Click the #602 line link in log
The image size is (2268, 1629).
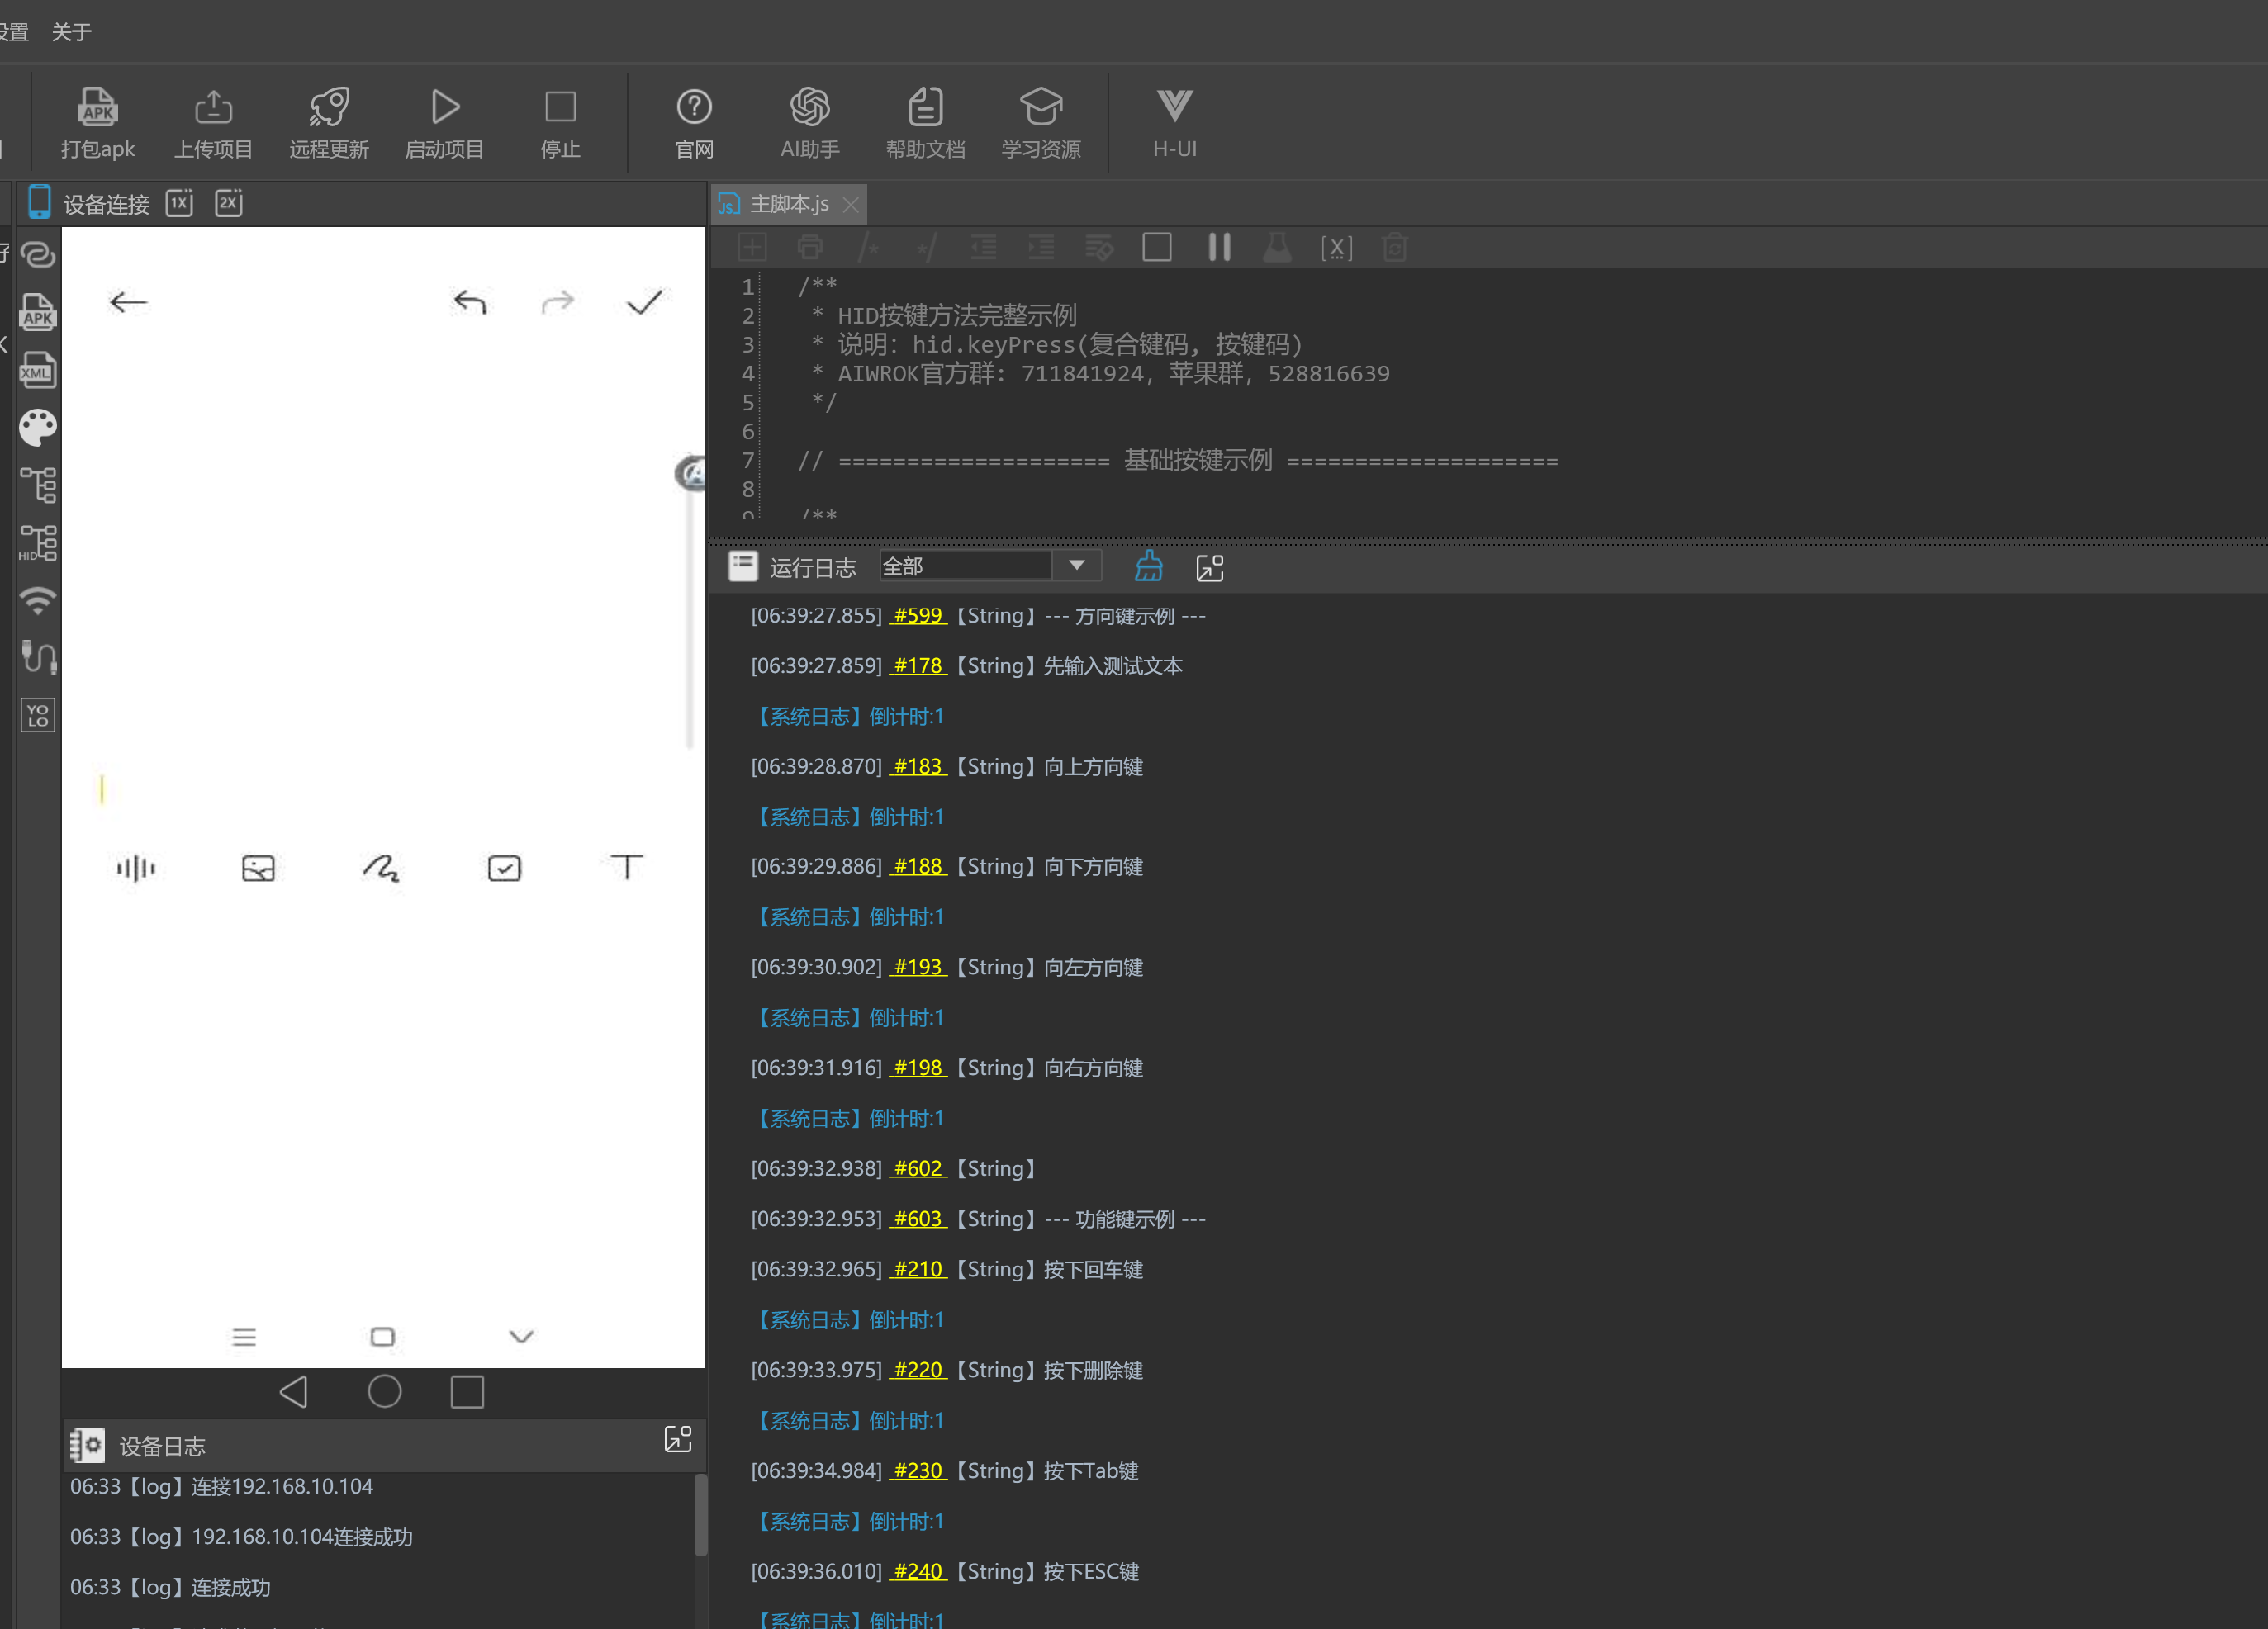click(x=918, y=1168)
